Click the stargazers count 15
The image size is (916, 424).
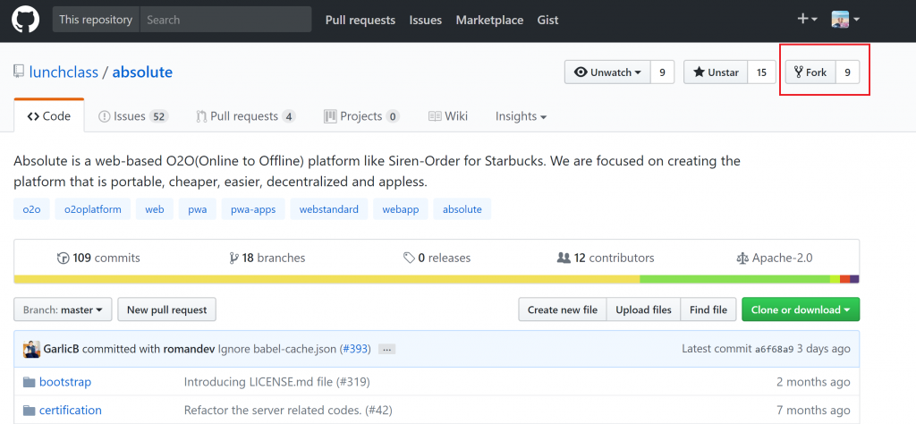762,72
